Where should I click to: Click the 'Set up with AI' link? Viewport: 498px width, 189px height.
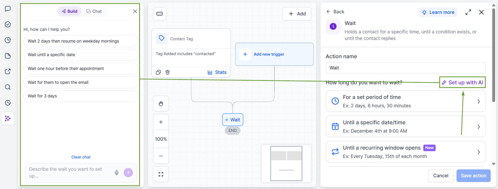(463, 82)
